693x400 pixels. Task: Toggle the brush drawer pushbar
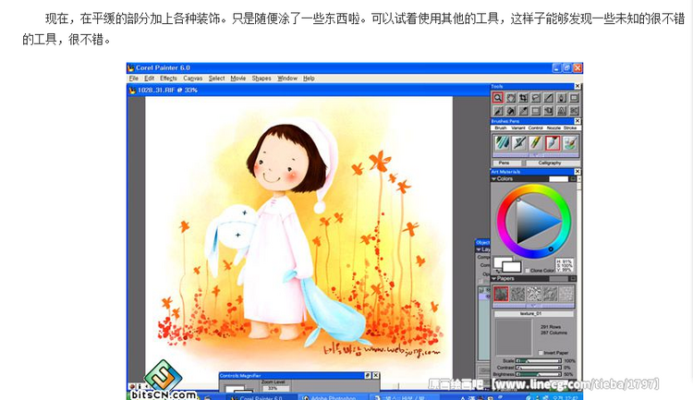pos(535,155)
